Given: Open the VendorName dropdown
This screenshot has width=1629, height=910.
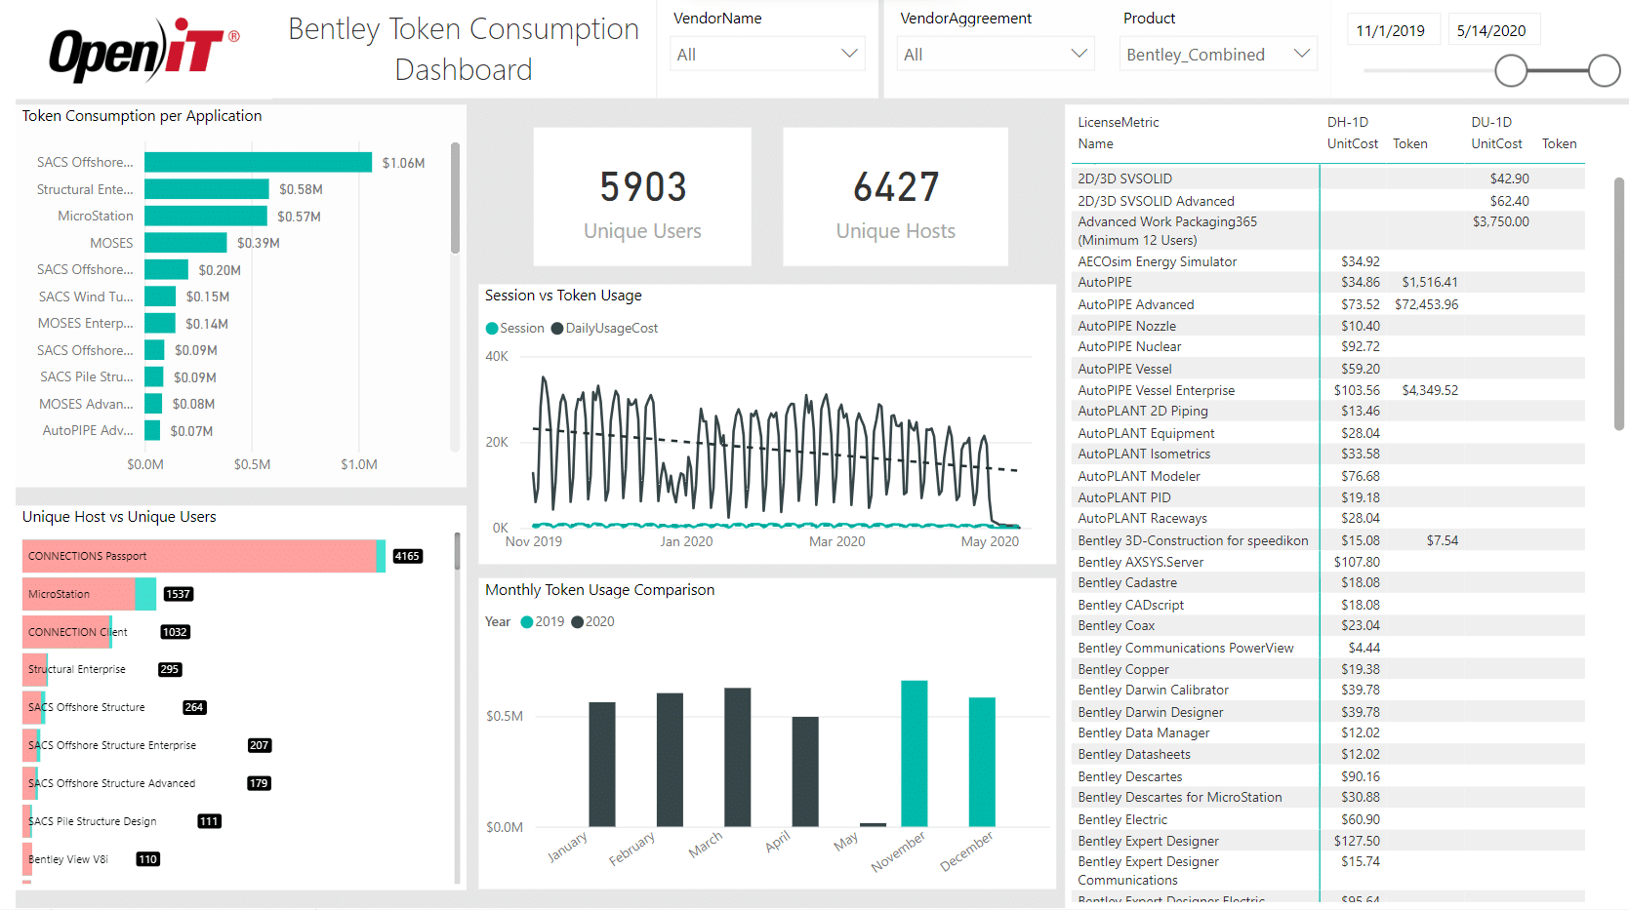Looking at the screenshot, I should [x=768, y=54].
